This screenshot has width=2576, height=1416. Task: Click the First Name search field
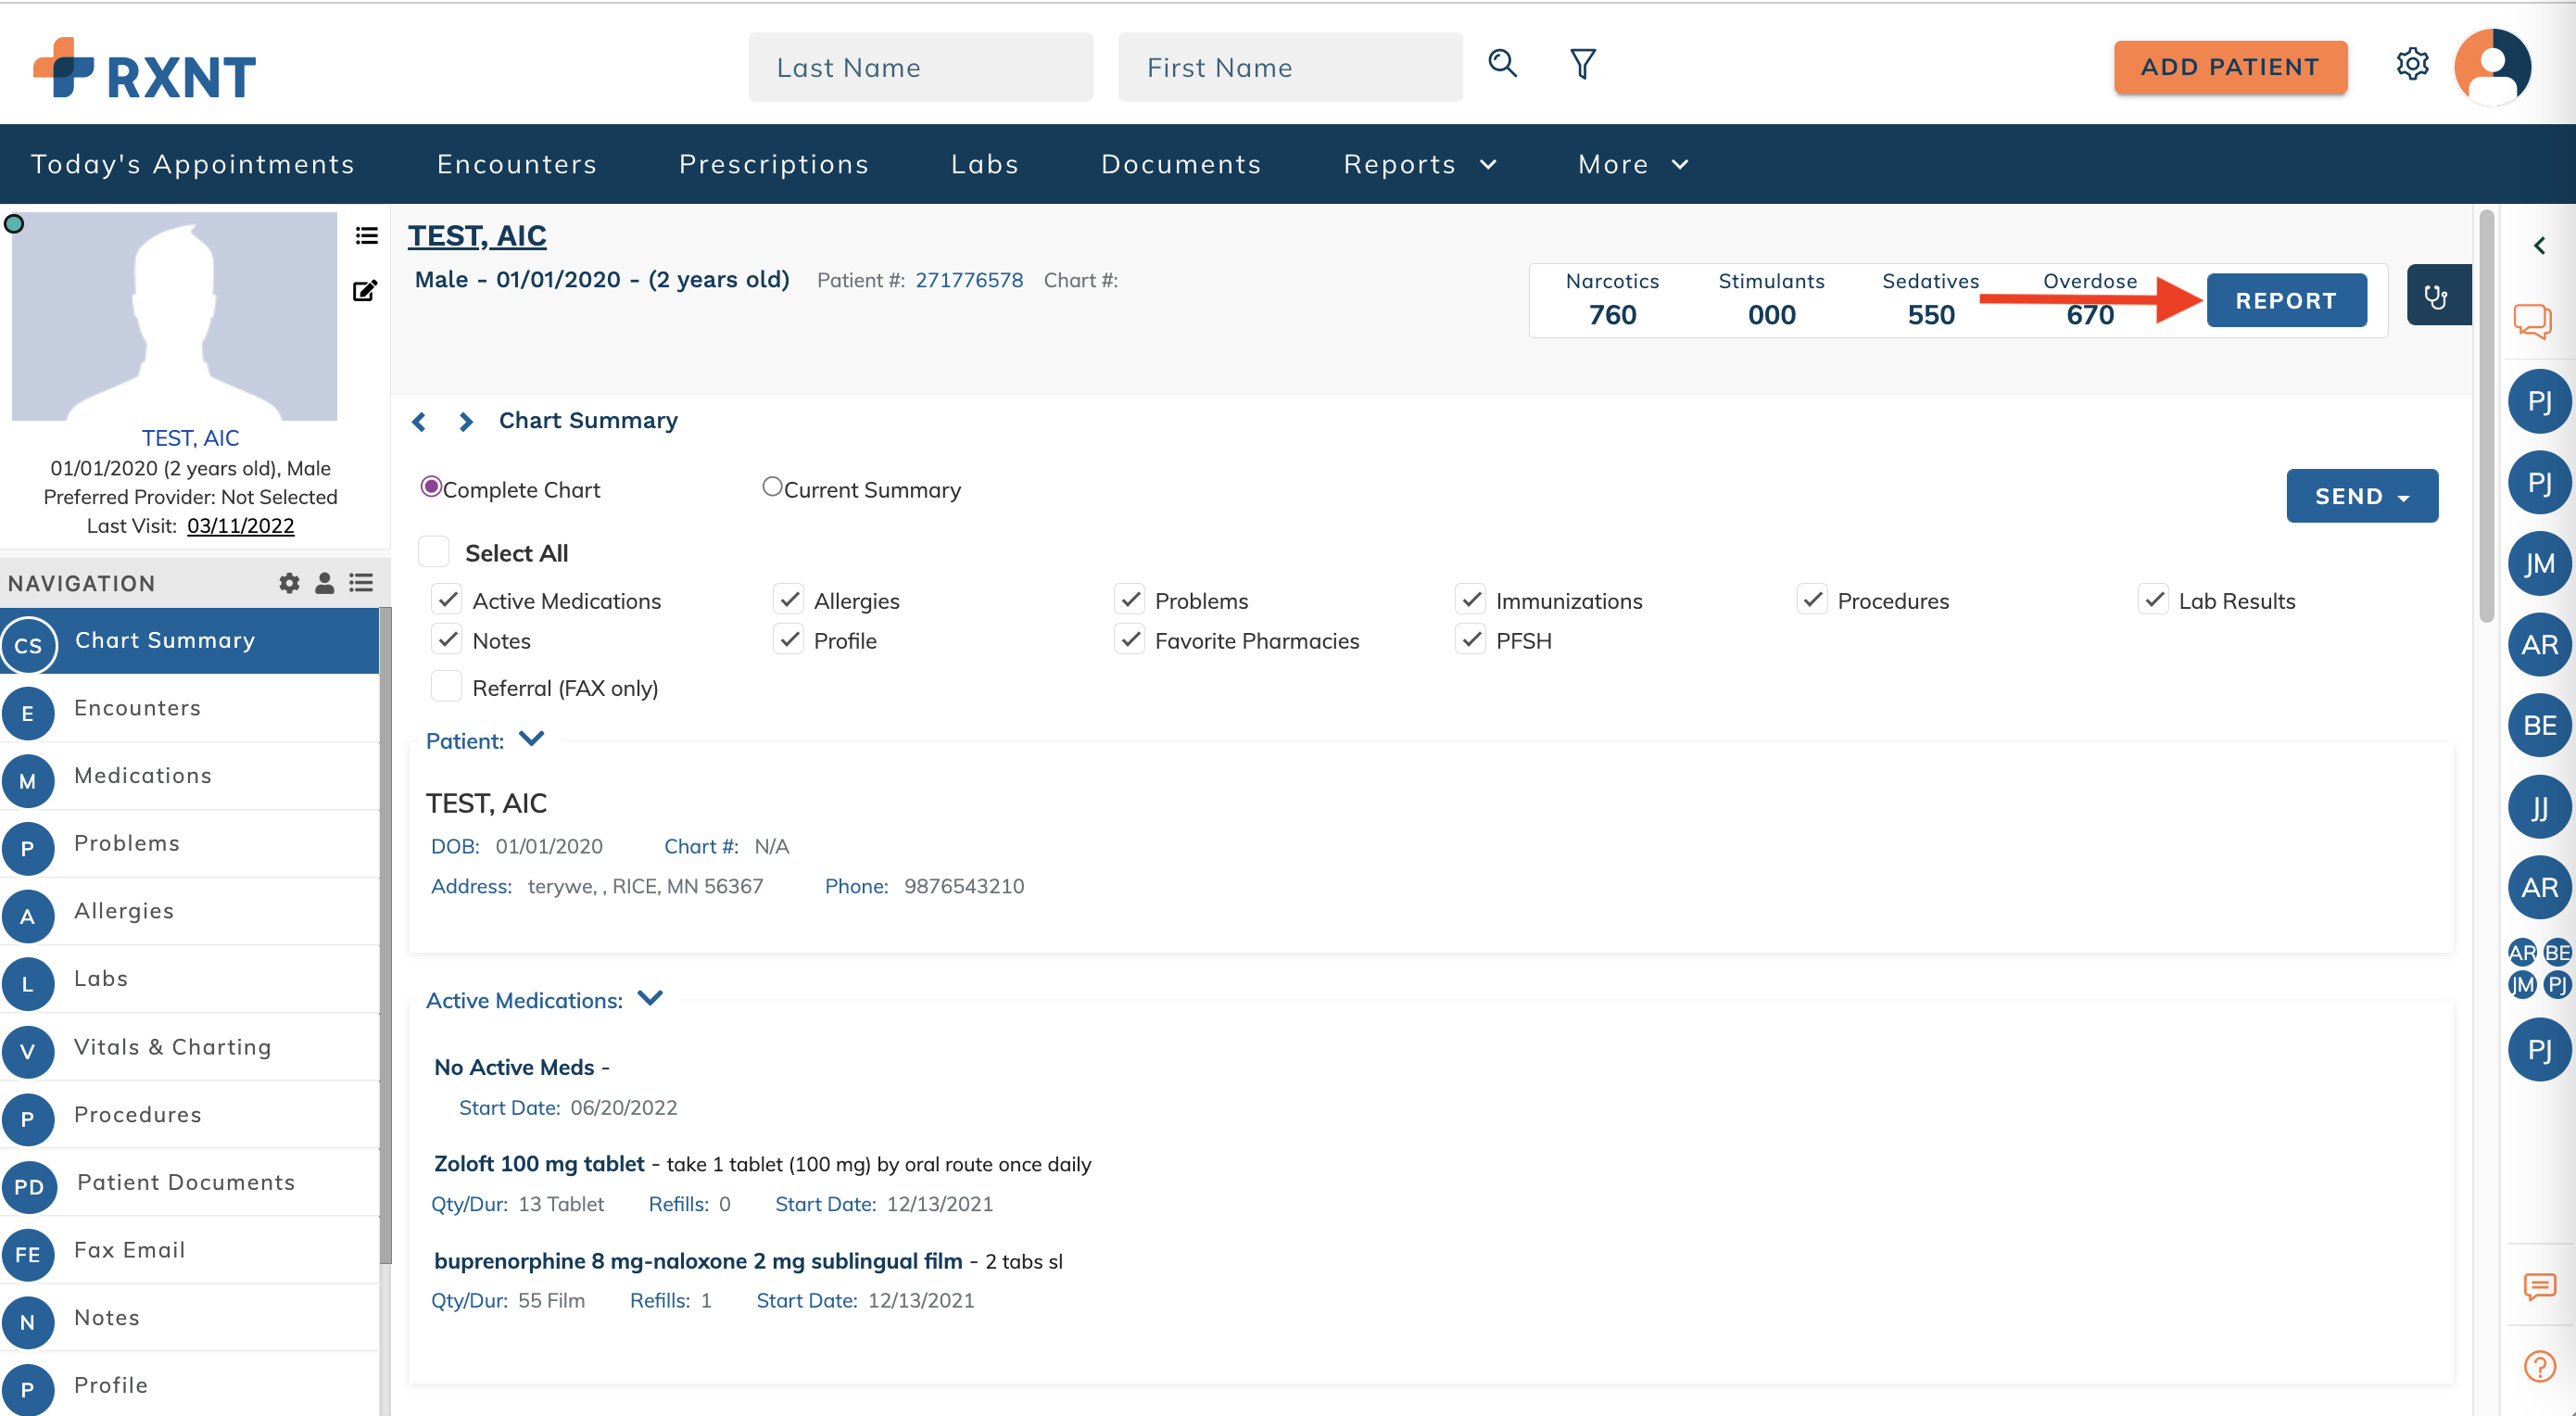click(1290, 67)
